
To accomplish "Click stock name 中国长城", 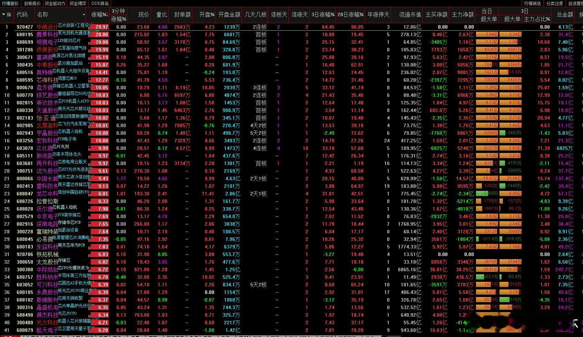I will coord(47,178).
